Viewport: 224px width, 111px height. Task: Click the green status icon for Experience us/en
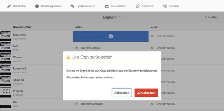click(152, 36)
